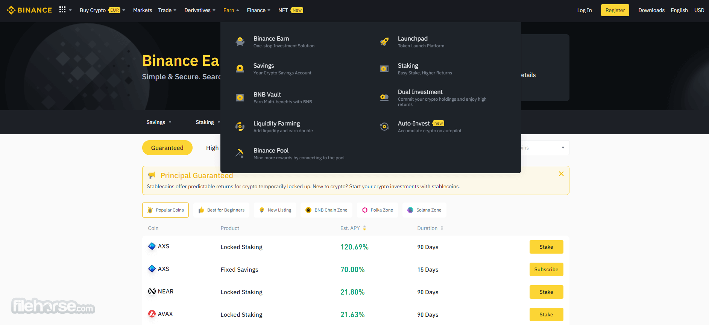Select the BNB Chain Zone filter

coord(326,210)
